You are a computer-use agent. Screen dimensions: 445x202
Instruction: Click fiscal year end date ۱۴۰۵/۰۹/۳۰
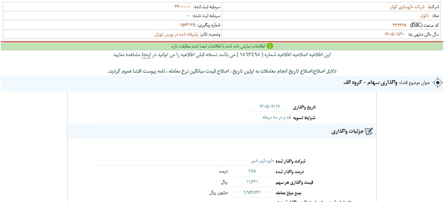(x=395, y=34)
